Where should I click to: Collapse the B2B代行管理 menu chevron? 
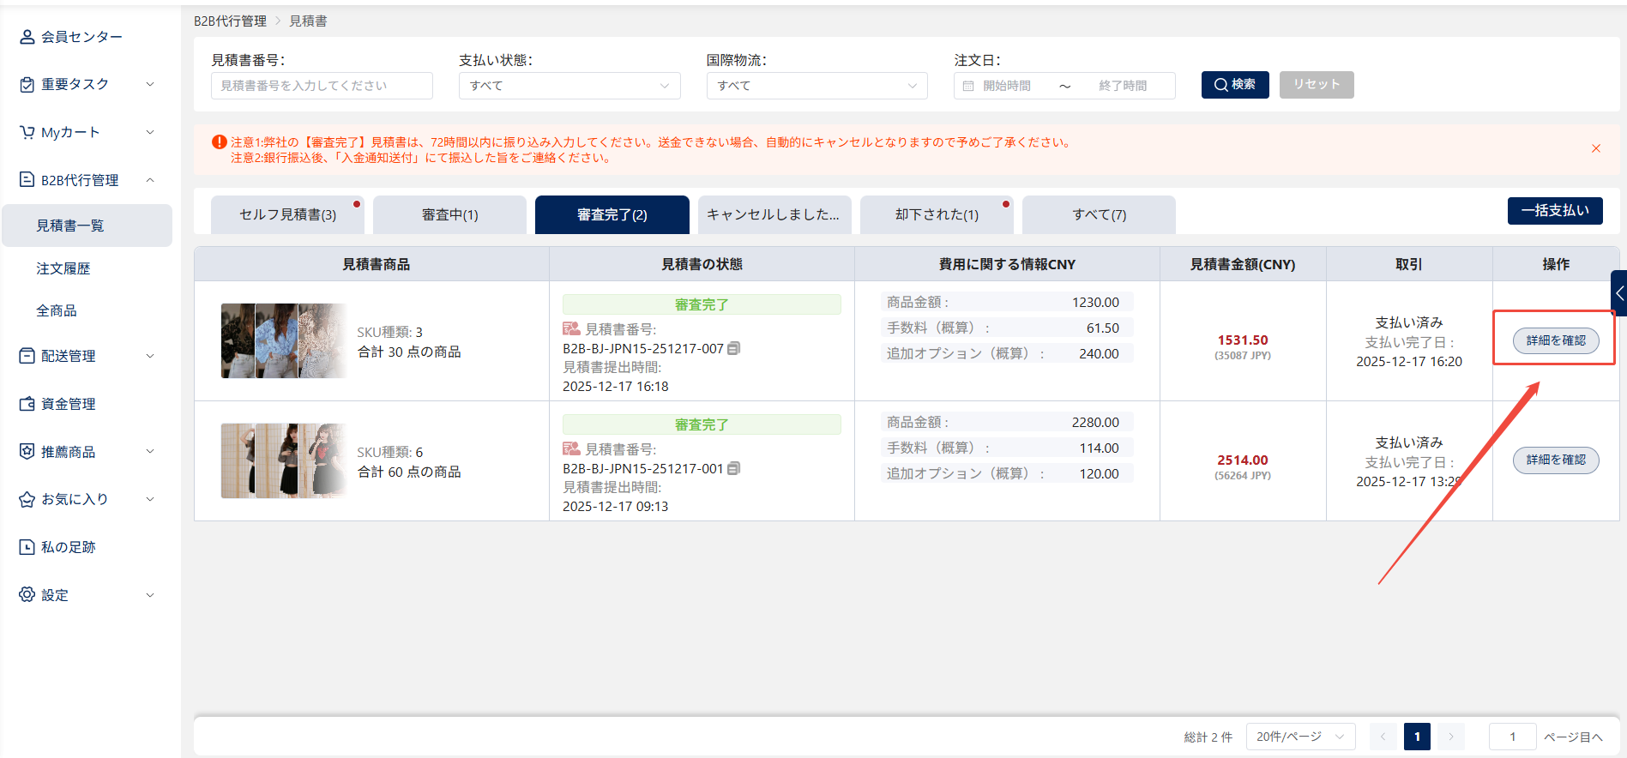coord(150,180)
